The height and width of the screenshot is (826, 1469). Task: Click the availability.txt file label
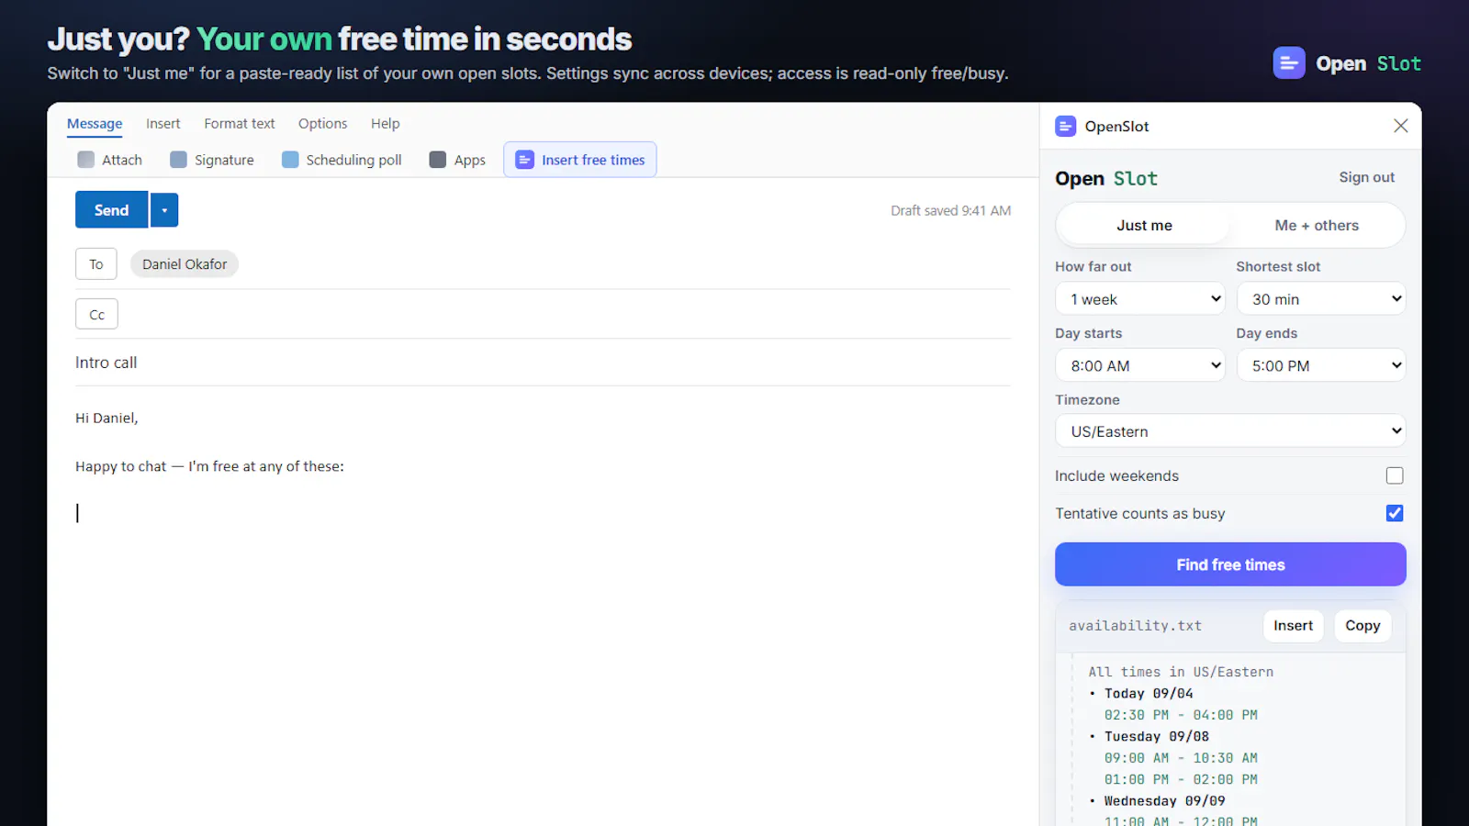[x=1135, y=626]
